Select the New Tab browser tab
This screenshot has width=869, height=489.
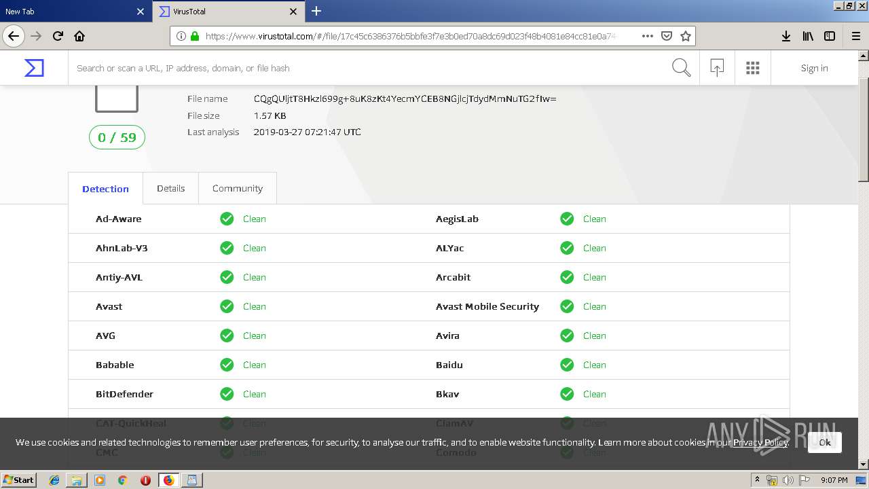tap(68, 12)
